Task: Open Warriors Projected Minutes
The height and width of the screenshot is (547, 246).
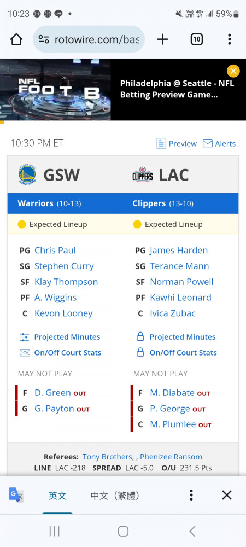Action: coord(60,337)
